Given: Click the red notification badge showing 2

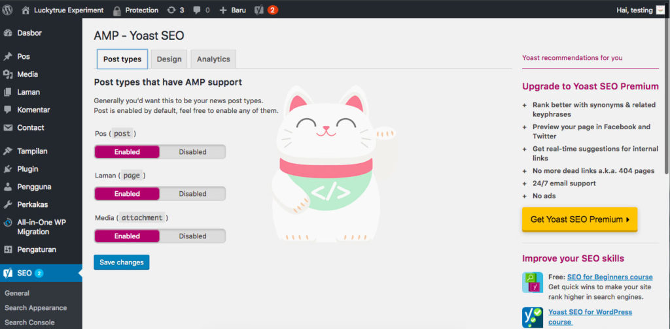Looking at the screenshot, I should click(x=273, y=10).
